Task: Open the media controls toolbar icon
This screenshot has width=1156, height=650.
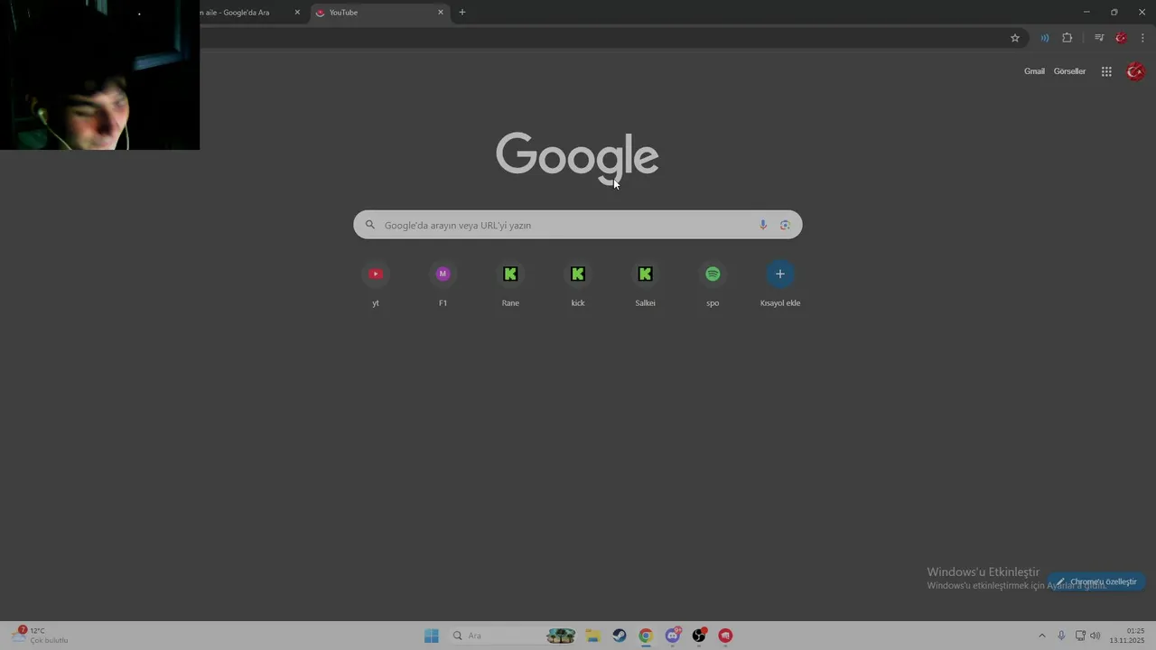Action: pos(1099,38)
